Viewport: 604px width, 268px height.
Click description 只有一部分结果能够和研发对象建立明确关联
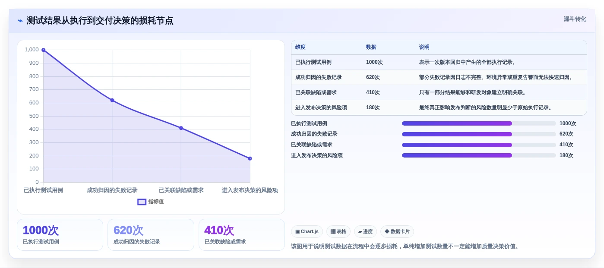coord(472,92)
